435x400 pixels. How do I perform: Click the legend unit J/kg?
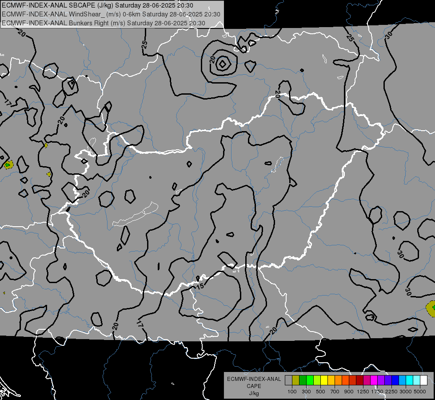pos(254,393)
